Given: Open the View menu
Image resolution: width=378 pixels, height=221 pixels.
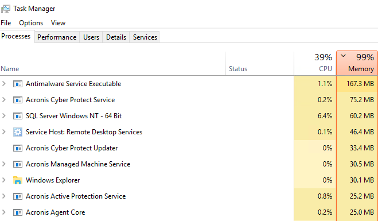Looking at the screenshot, I should pyautogui.click(x=58, y=23).
